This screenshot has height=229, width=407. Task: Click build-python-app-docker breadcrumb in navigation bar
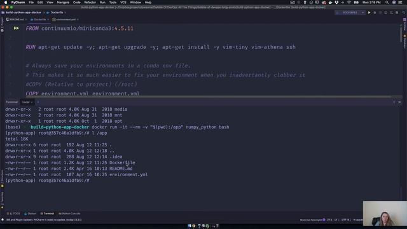22,13
